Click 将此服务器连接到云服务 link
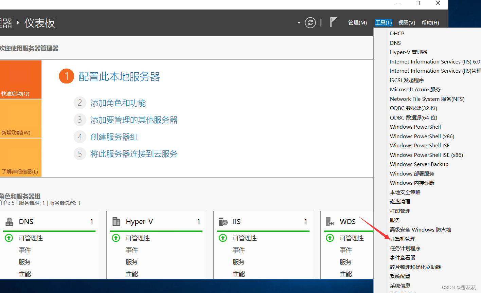 point(134,154)
